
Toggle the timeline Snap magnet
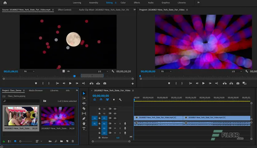click(x=101, y=99)
